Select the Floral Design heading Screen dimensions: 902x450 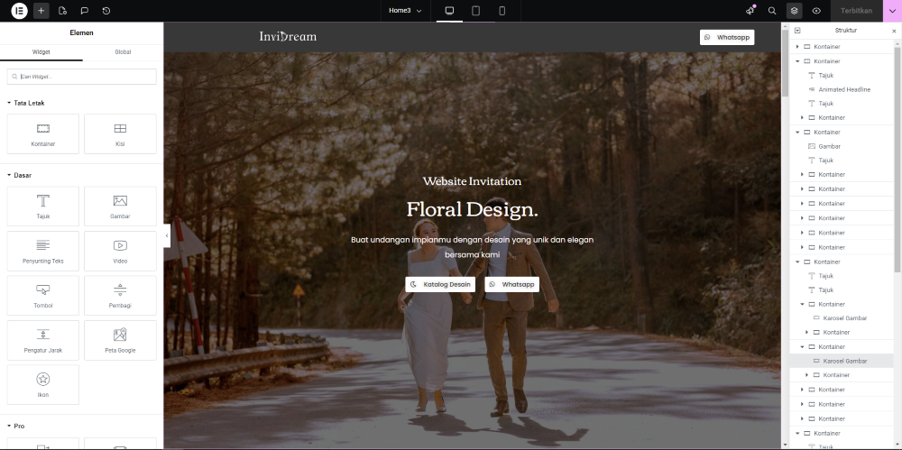point(473,209)
